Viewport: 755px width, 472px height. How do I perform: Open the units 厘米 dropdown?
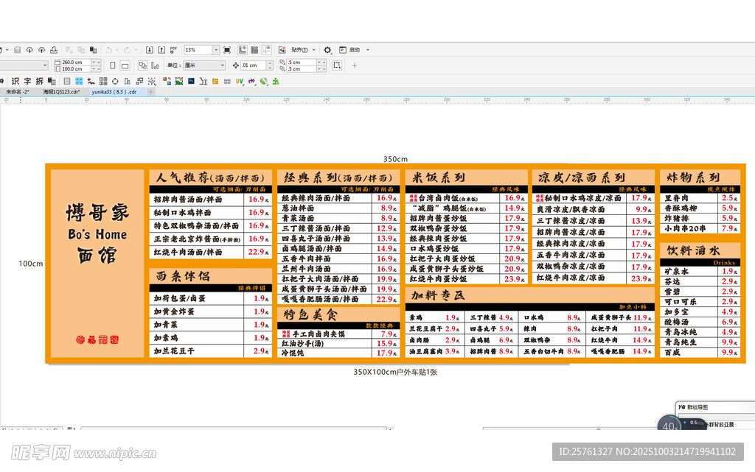(x=222, y=66)
